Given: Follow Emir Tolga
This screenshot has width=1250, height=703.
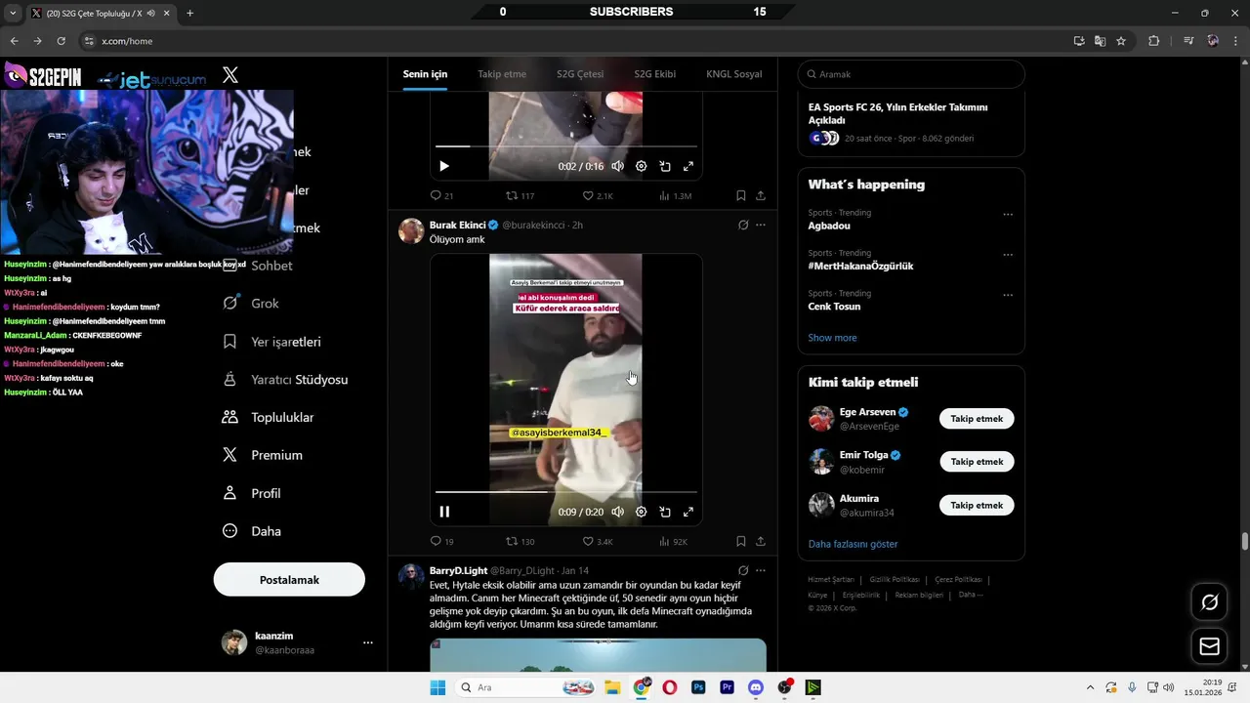Looking at the screenshot, I should (977, 462).
